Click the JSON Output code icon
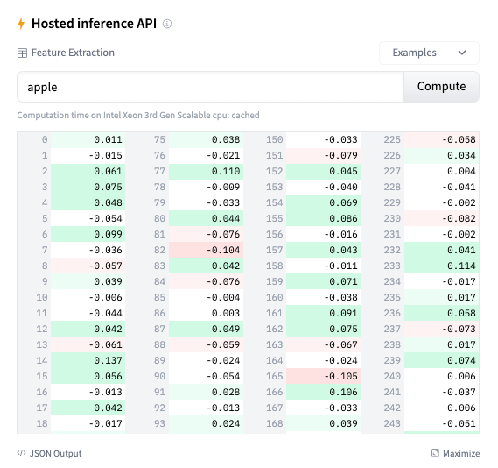Image resolution: width=498 pixels, height=468 pixels. tap(21, 453)
